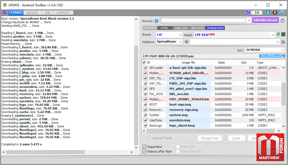This screenshot has width=288, height=165.
Task: Uncheck the DFS partition checkbox
Action: tap(145, 89)
